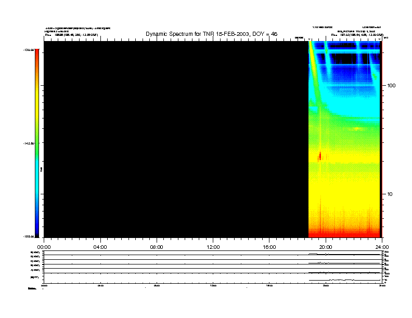The width and height of the screenshot is (412, 318).
Task: Click the 10 frequency axis label
Action: [390, 194]
